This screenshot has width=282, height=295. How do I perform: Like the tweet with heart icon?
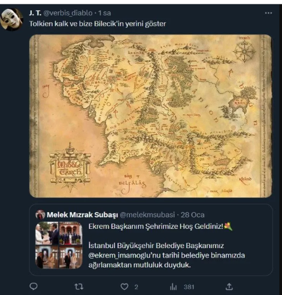tap(124, 286)
